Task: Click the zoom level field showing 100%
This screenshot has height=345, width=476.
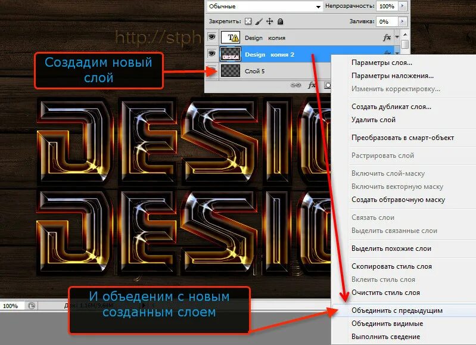Action: pyautogui.click(x=11, y=306)
